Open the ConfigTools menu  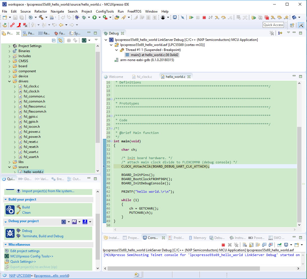pos(105,11)
